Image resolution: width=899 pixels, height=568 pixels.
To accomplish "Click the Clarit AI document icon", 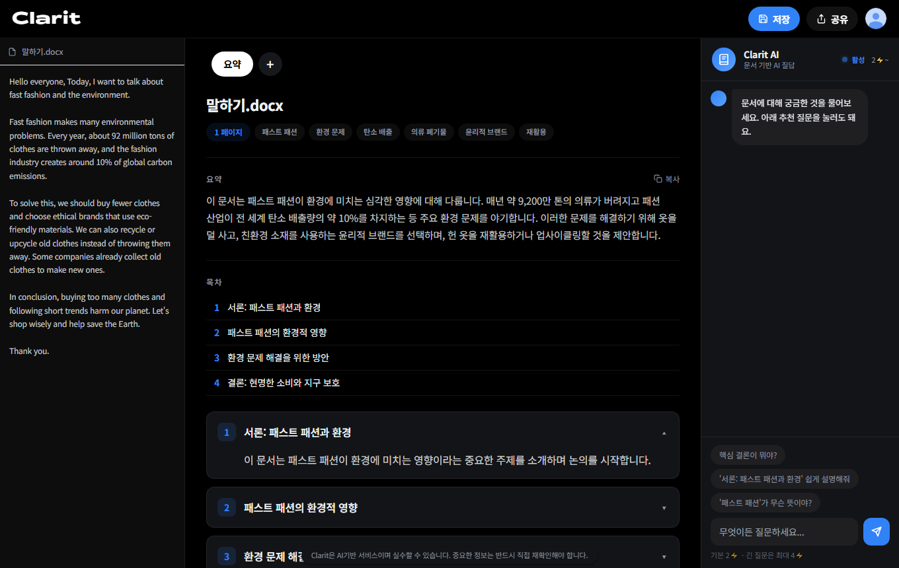I will (724, 59).
